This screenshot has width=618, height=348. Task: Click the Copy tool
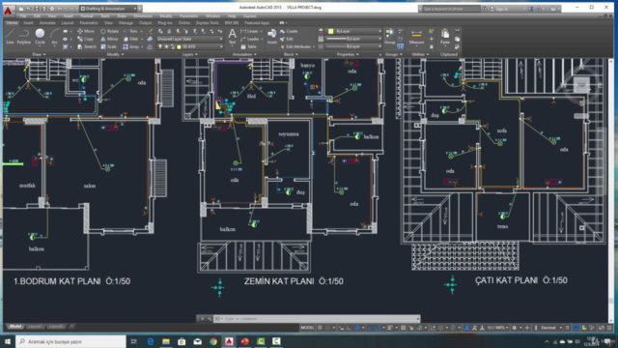click(86, 39)
